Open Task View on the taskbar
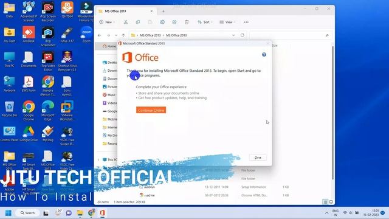The image size is (389, 219). pos(46,213)
